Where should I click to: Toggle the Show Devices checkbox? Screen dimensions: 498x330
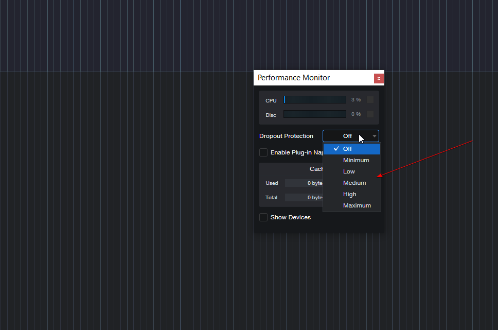click(x=263, y=217)
